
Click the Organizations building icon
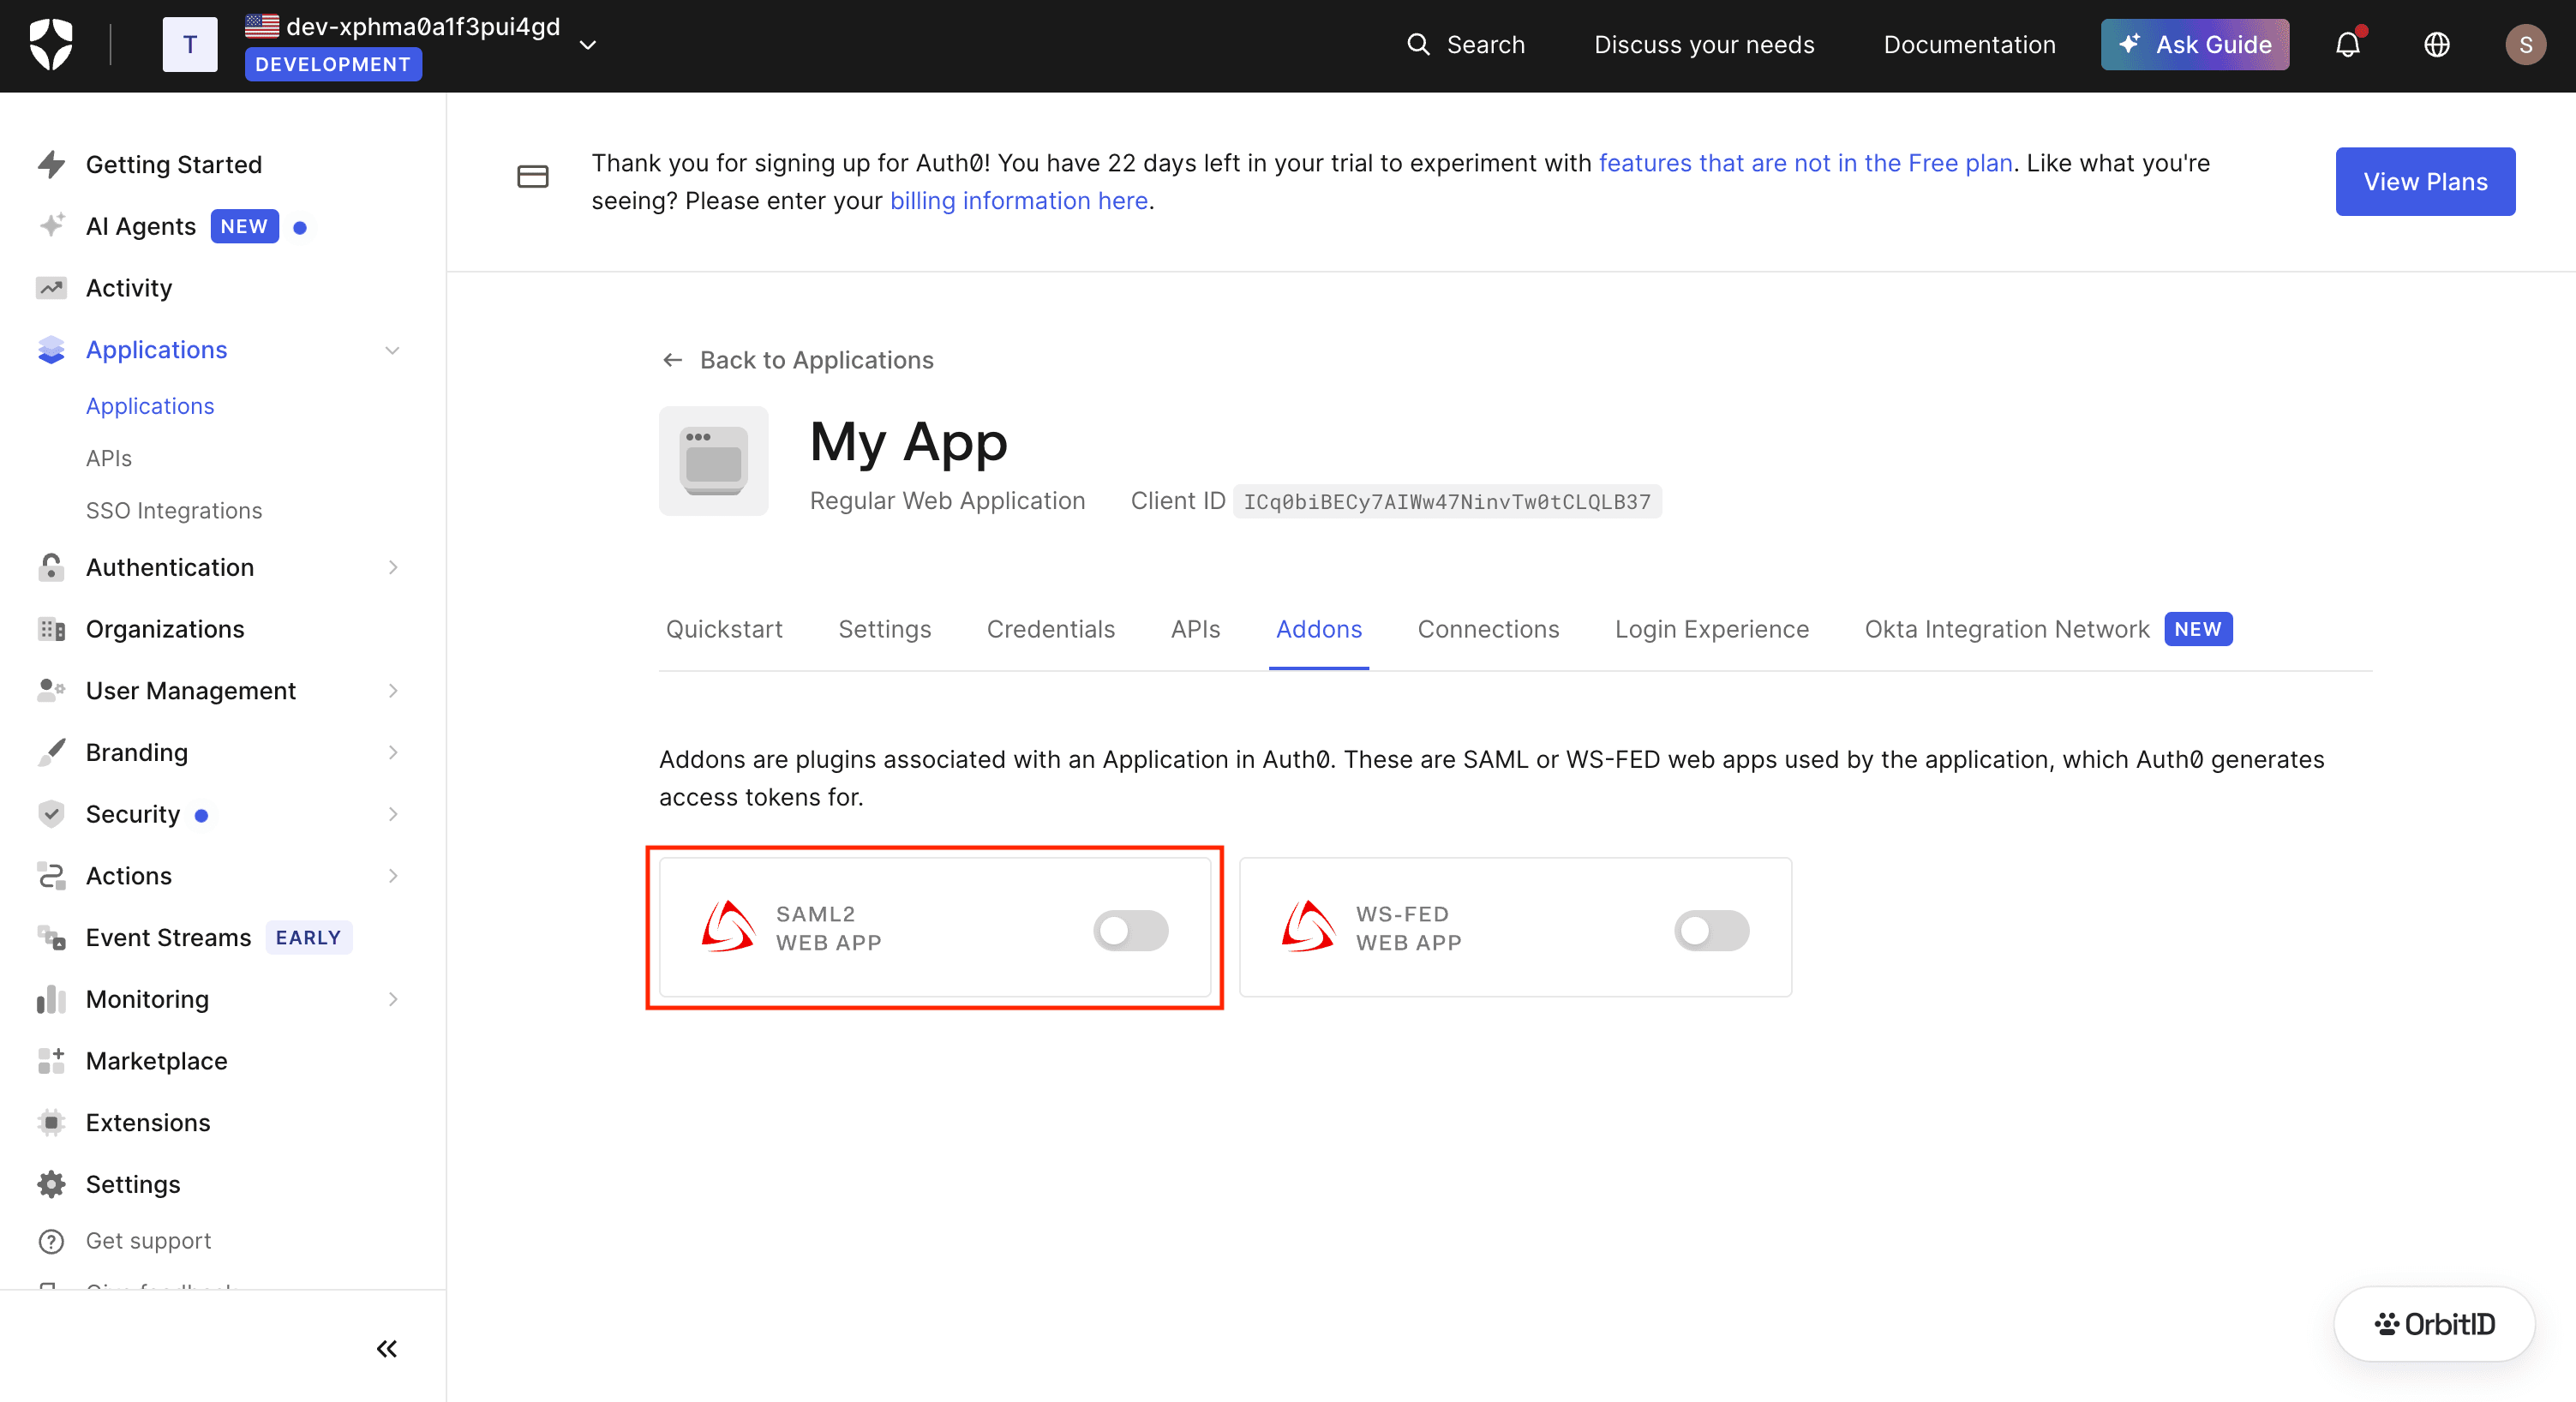click(51, 629)
